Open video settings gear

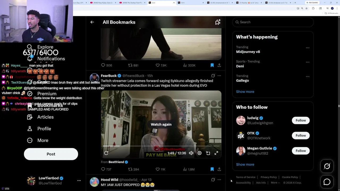click(x=199, y=153)
